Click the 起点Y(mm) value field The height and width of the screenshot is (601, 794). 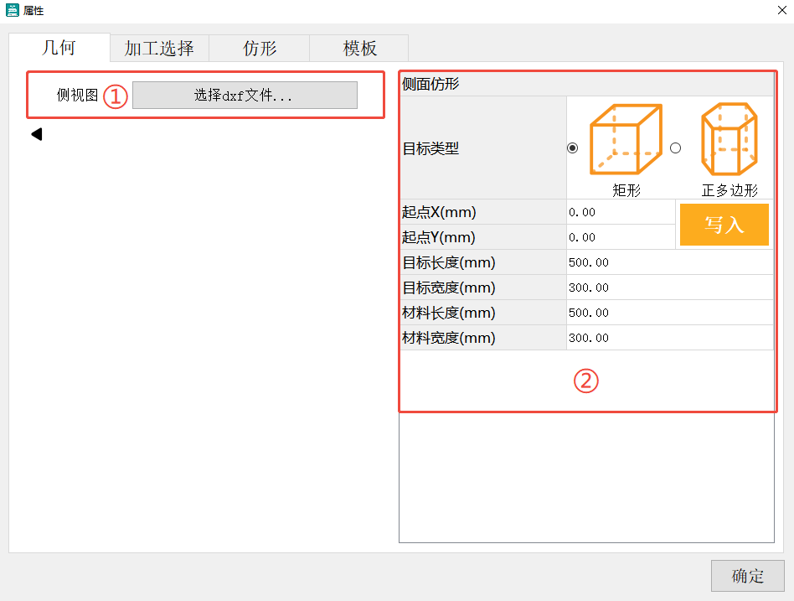[x=620, y=237]
